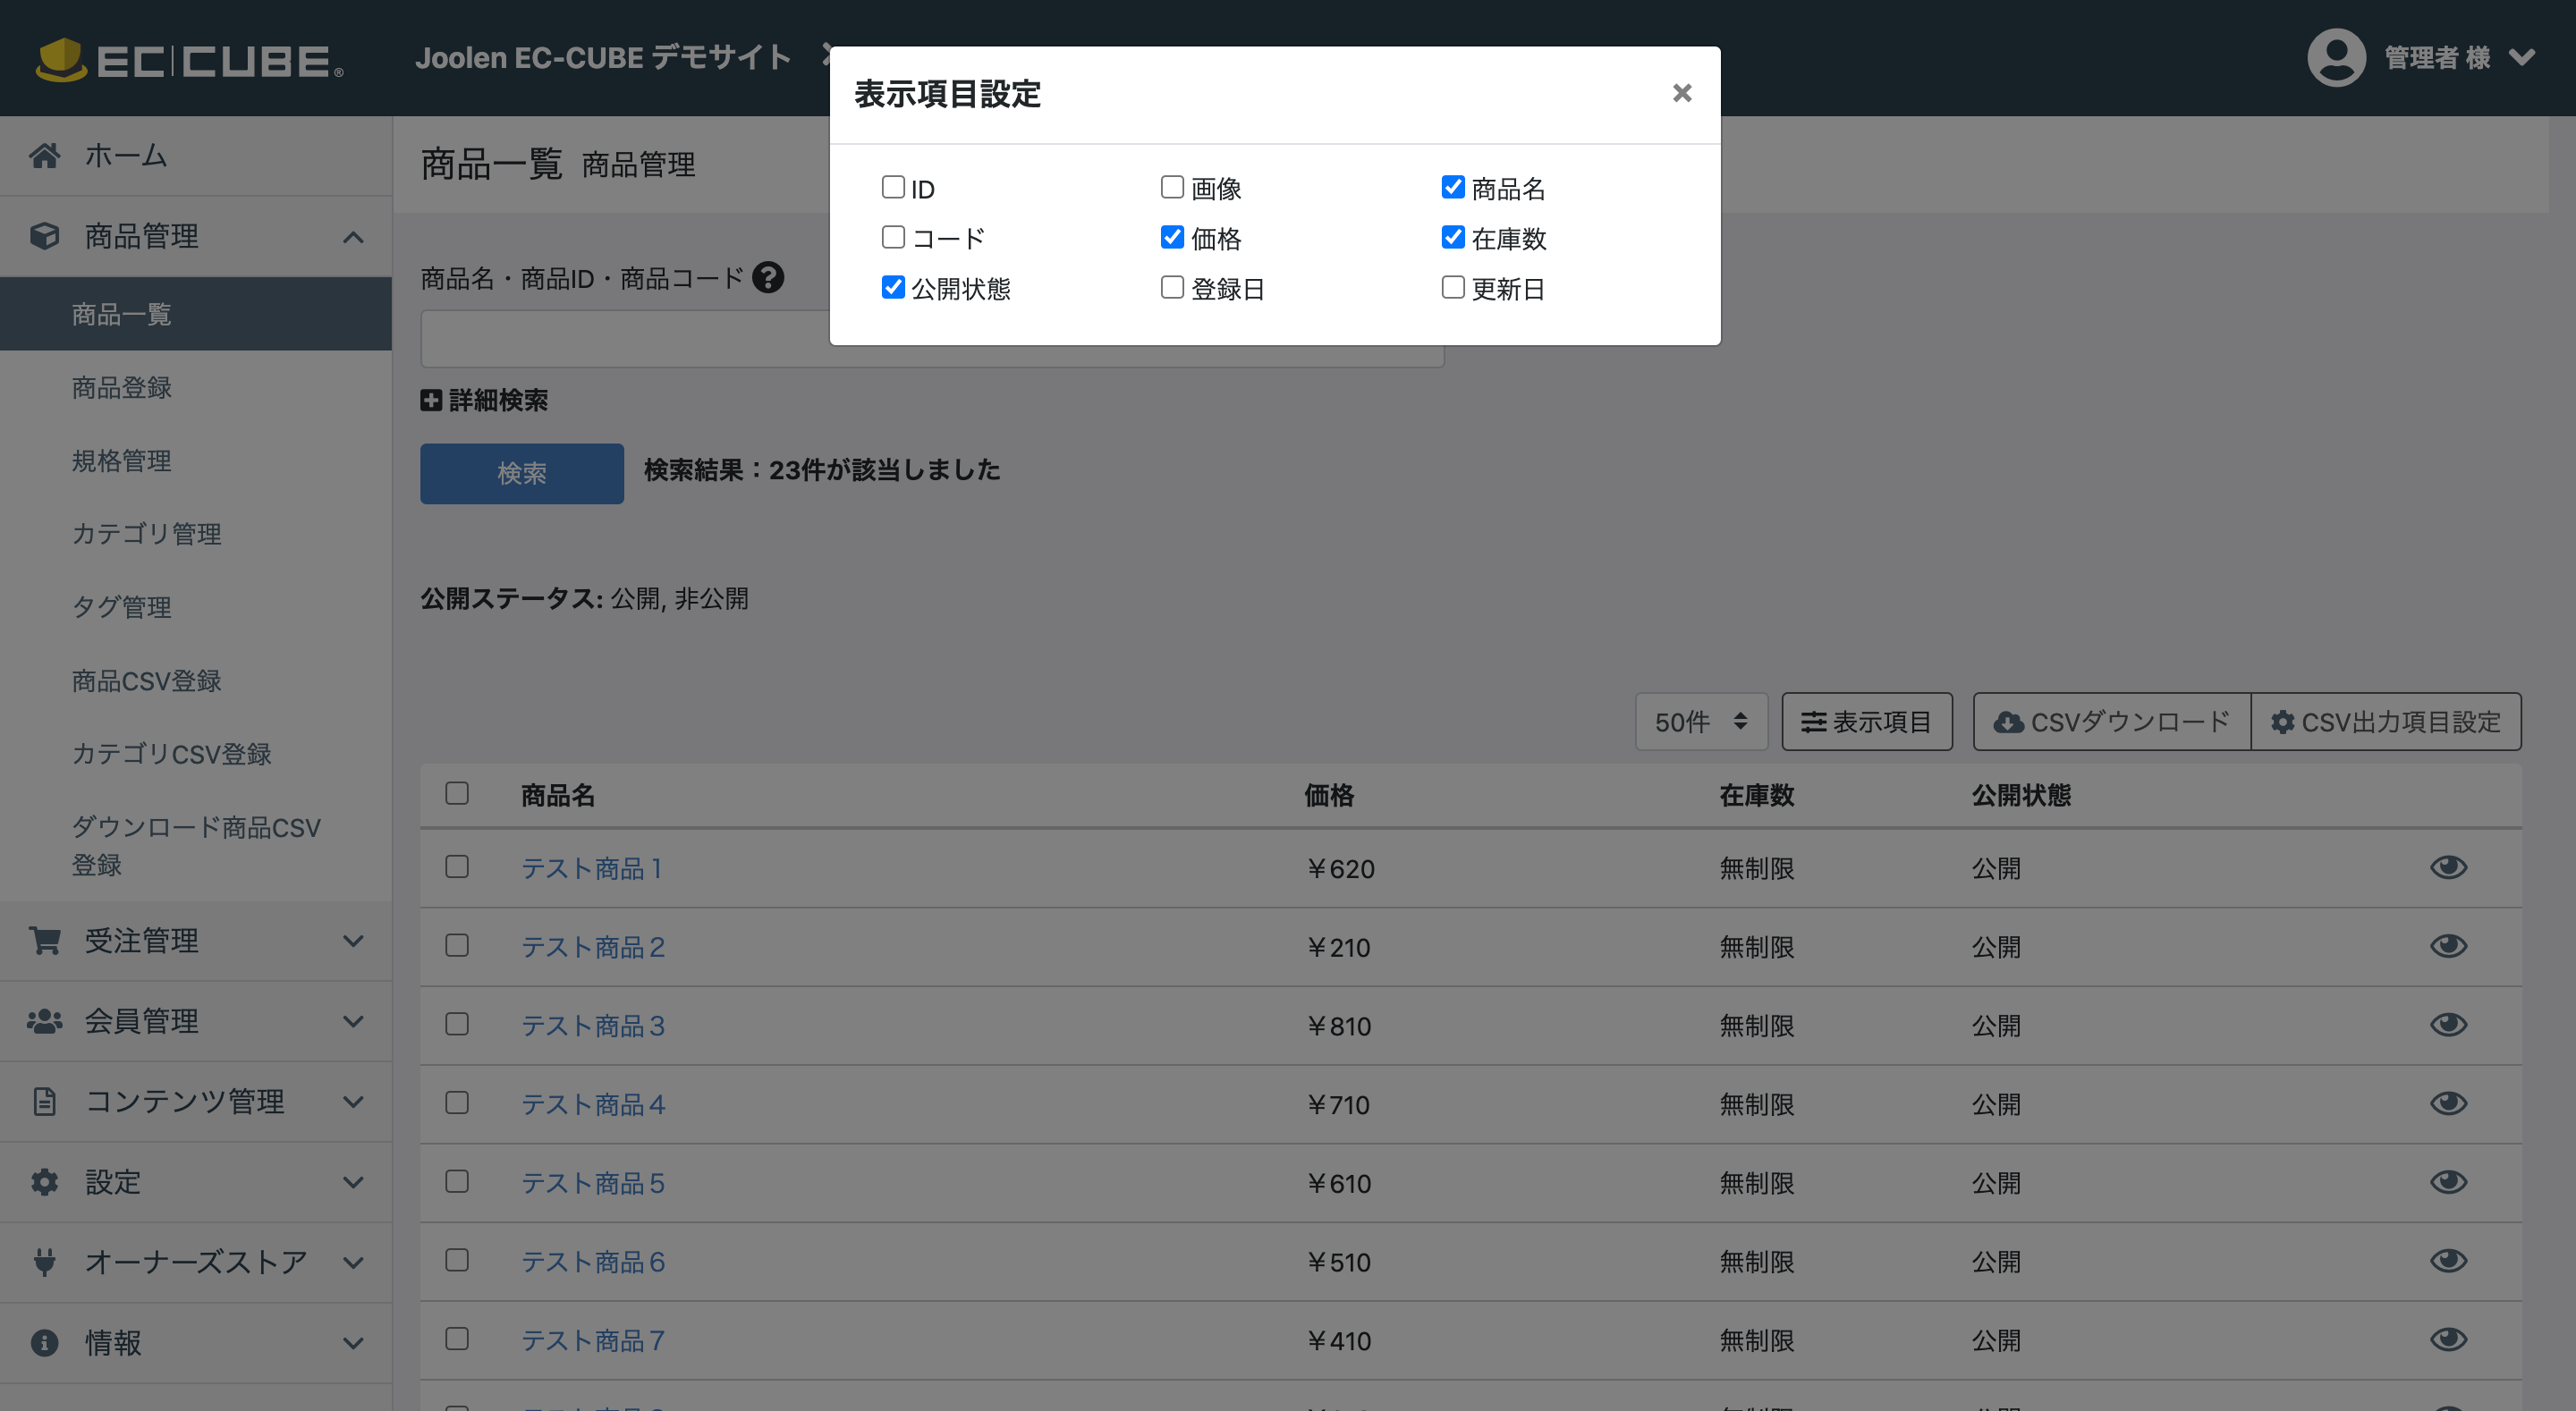
Task: Click the product search input field
Action: [932, 338]
